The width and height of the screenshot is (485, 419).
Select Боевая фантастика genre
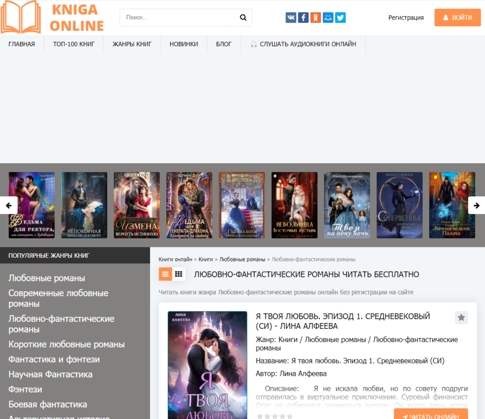[x=48, y=404]
